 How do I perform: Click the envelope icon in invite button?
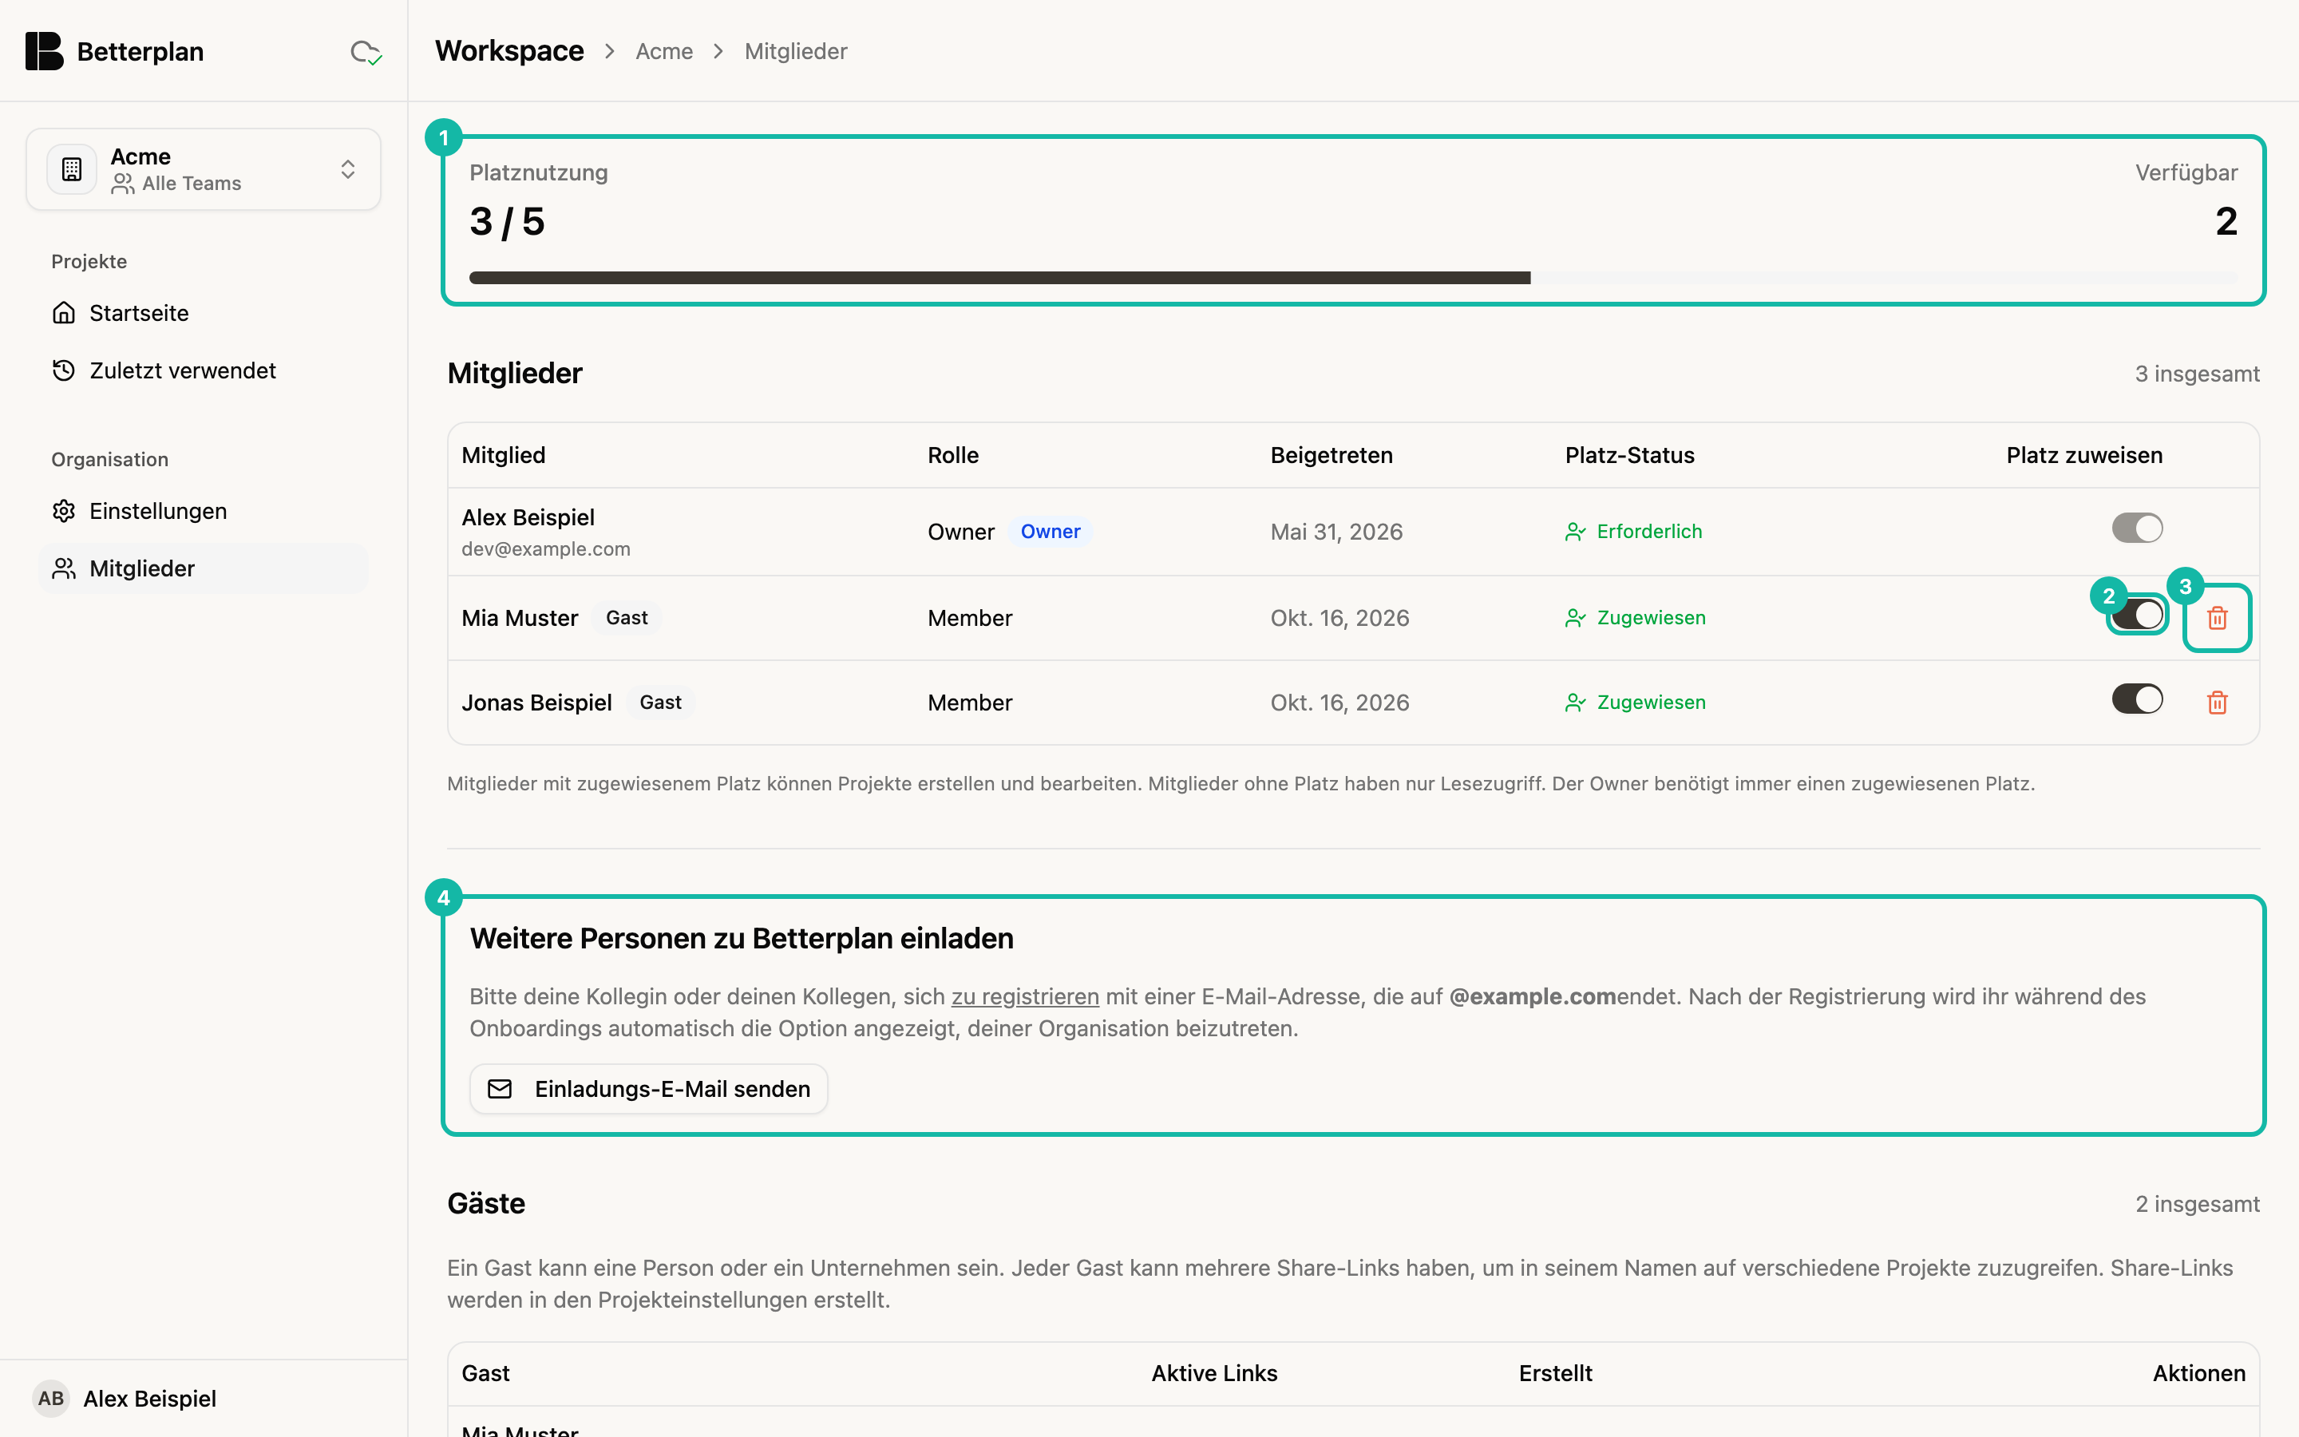(x=500, y=1089)
